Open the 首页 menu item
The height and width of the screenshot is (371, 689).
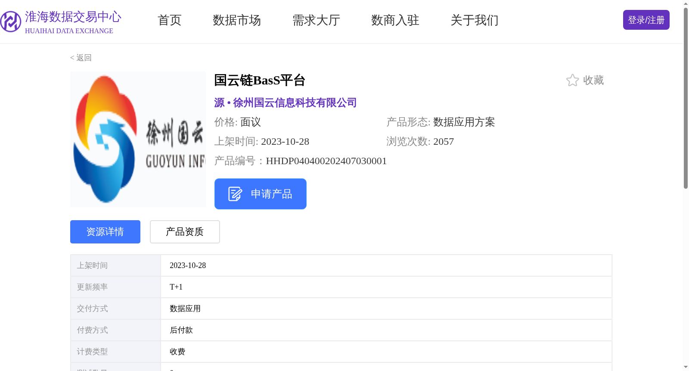(170, 20)
